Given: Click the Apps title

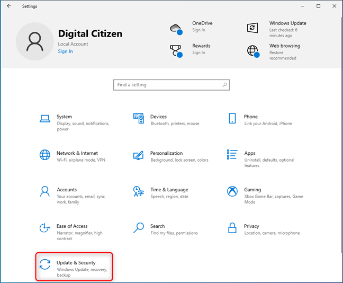Looking at the screenshot, I should pyautogui.click(x=250, y=153).
